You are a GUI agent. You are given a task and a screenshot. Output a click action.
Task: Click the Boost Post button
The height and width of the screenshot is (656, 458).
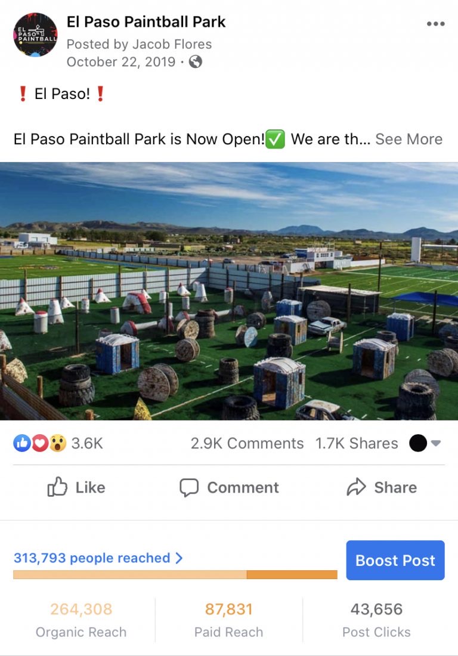pos(395,560)
